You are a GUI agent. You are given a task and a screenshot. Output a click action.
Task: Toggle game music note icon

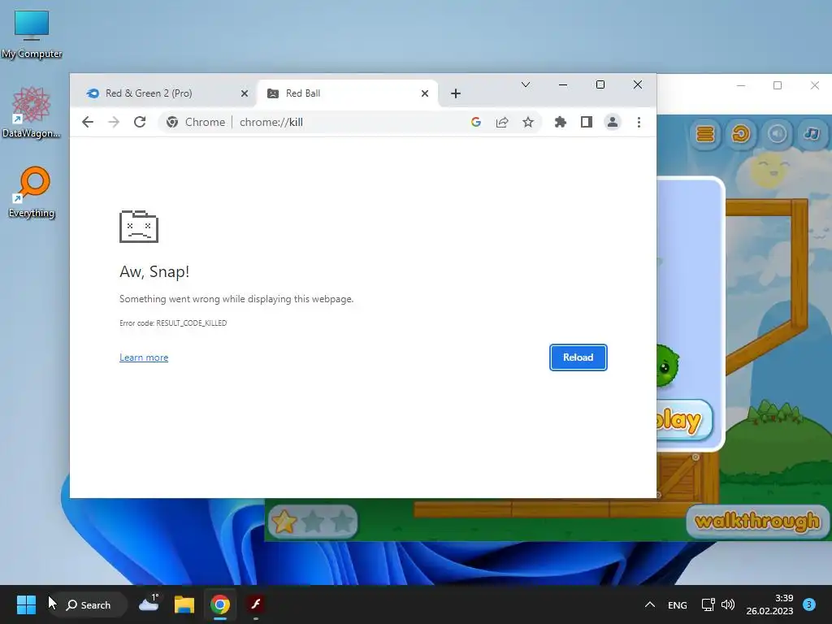point(812,134)
